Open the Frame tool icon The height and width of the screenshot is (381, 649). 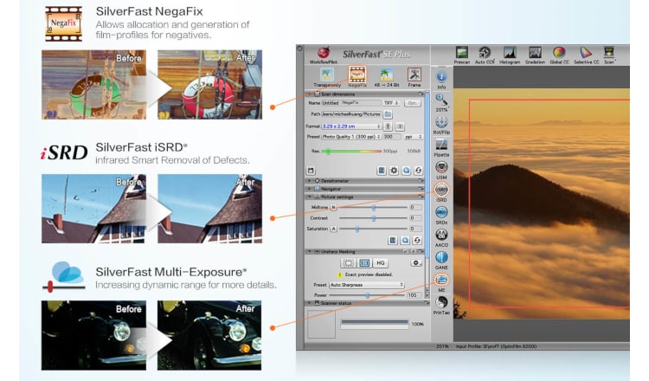414,74
